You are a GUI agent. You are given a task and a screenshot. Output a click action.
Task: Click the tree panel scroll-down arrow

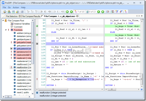point(33,94)
